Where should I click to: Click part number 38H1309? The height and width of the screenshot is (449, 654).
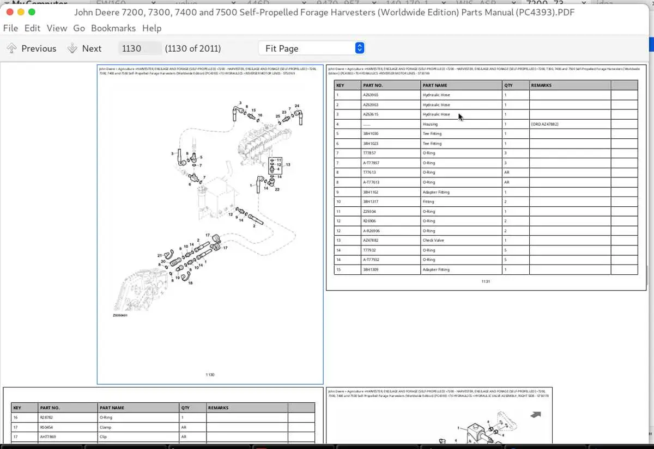pyautogui.click(x=371, y=269)
